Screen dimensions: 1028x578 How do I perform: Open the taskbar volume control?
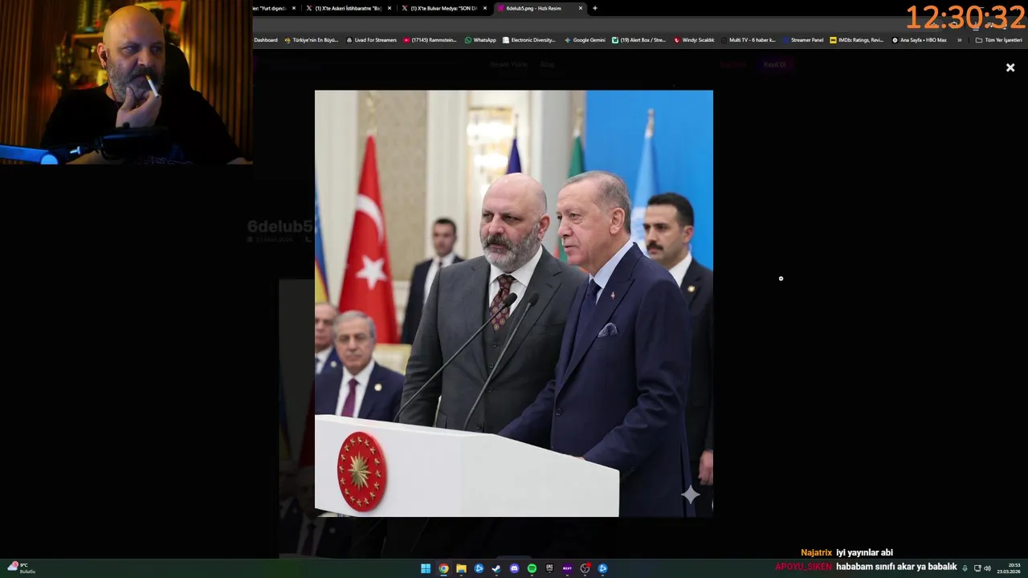[x=987, y=568]
